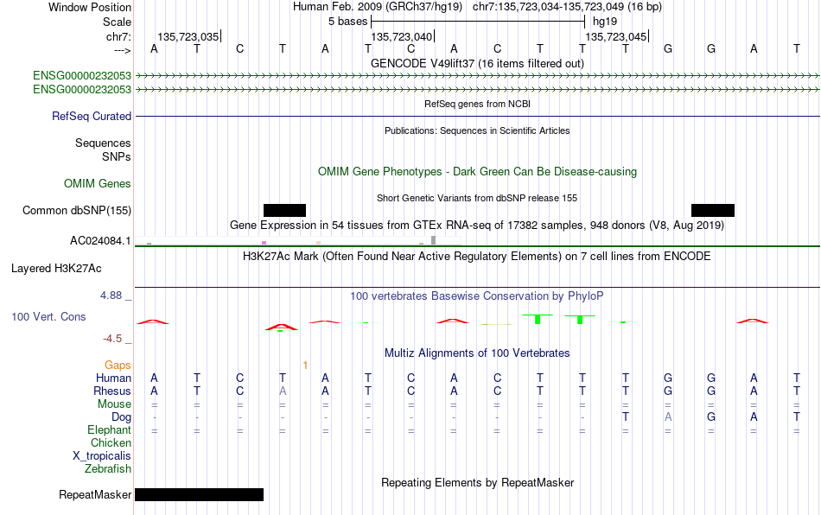Image resolution: width=821 pixels, height=515 pixels.
Task: Click the RefSeq Curated track label
Action: pos(91,116)
